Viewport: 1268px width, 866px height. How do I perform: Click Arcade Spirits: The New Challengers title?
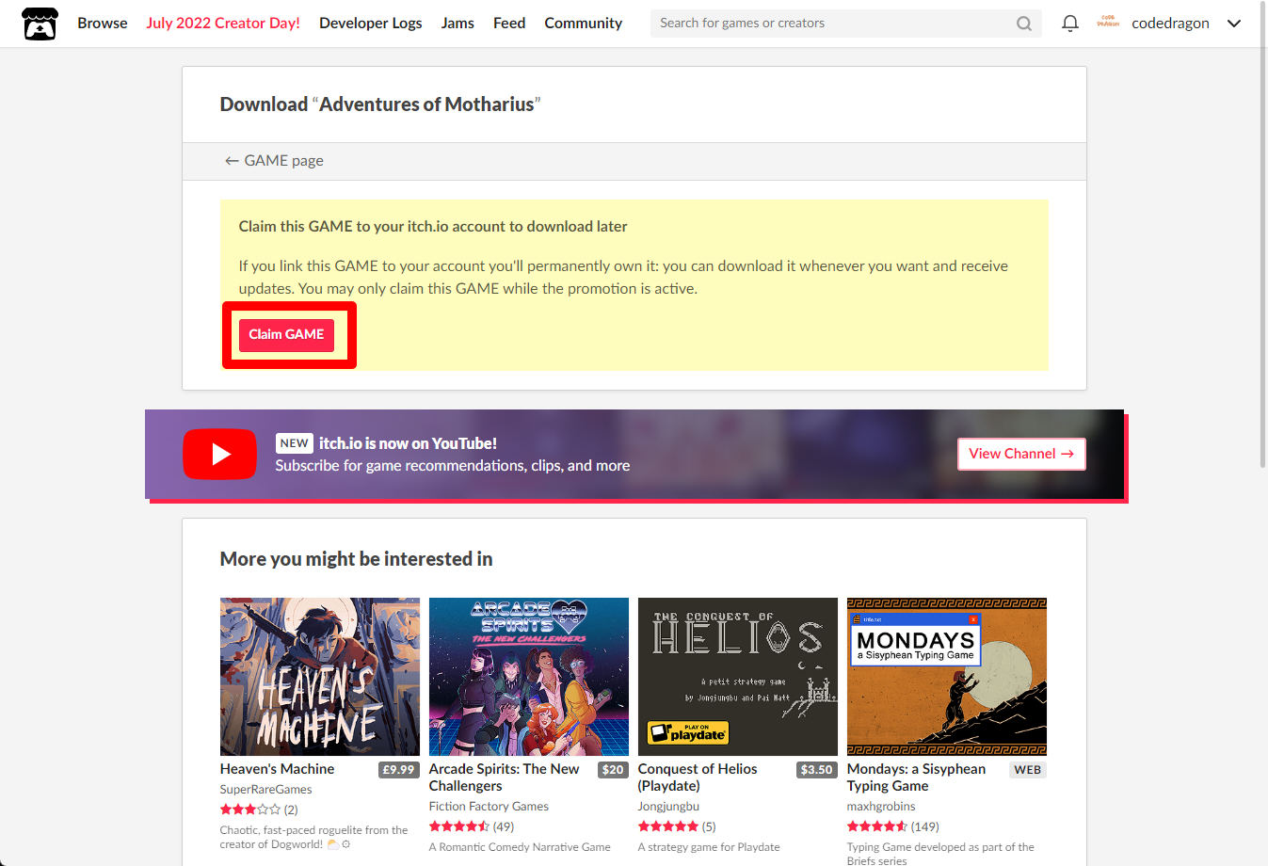point(505,778)
